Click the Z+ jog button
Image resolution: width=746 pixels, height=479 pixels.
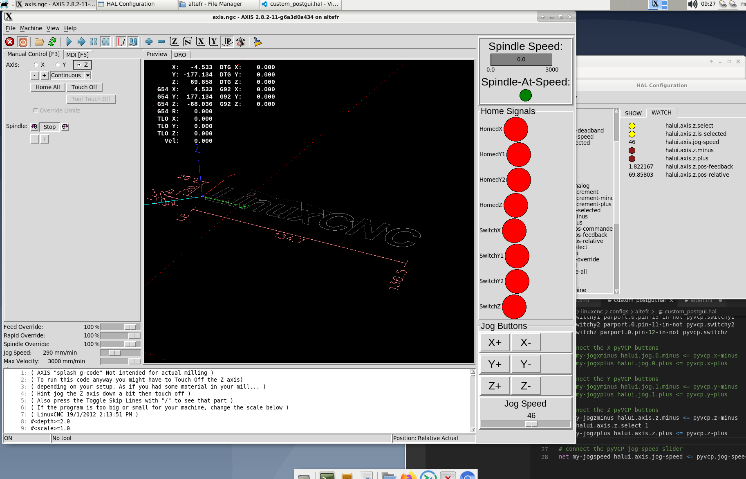[x=495, y=386]
